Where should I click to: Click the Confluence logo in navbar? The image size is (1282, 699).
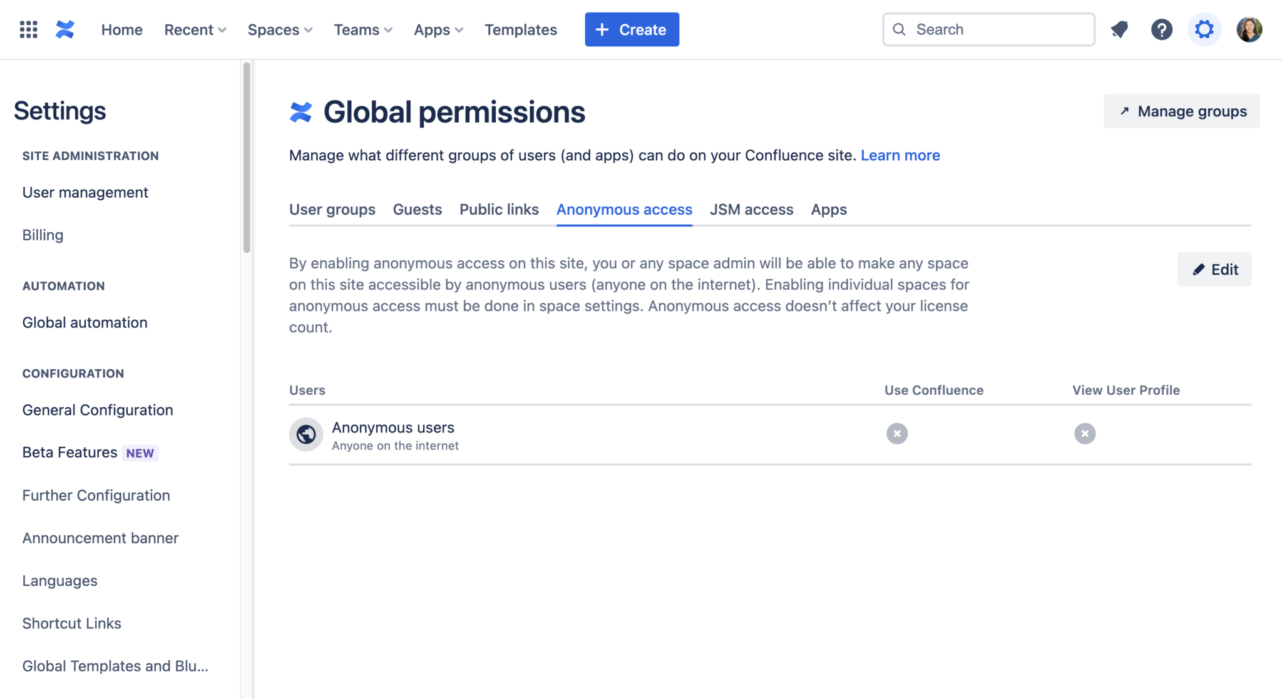coord(65,29)
